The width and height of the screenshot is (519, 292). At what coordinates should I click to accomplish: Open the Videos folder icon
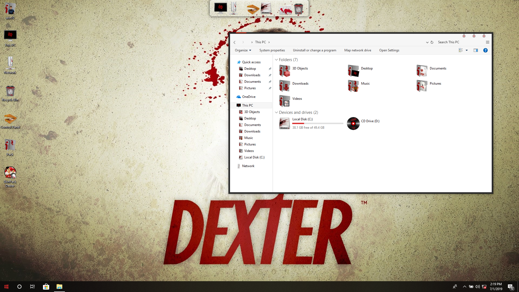point(284,101)
